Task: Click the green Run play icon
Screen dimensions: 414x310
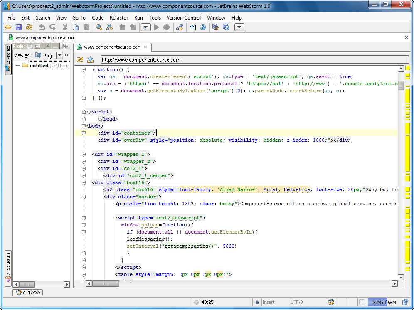Action: (x=157, y=27)
